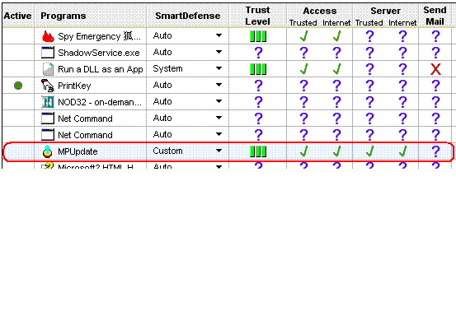
Task: Select the NOD32 - on-deman... entry
Action: coord(100,102)
